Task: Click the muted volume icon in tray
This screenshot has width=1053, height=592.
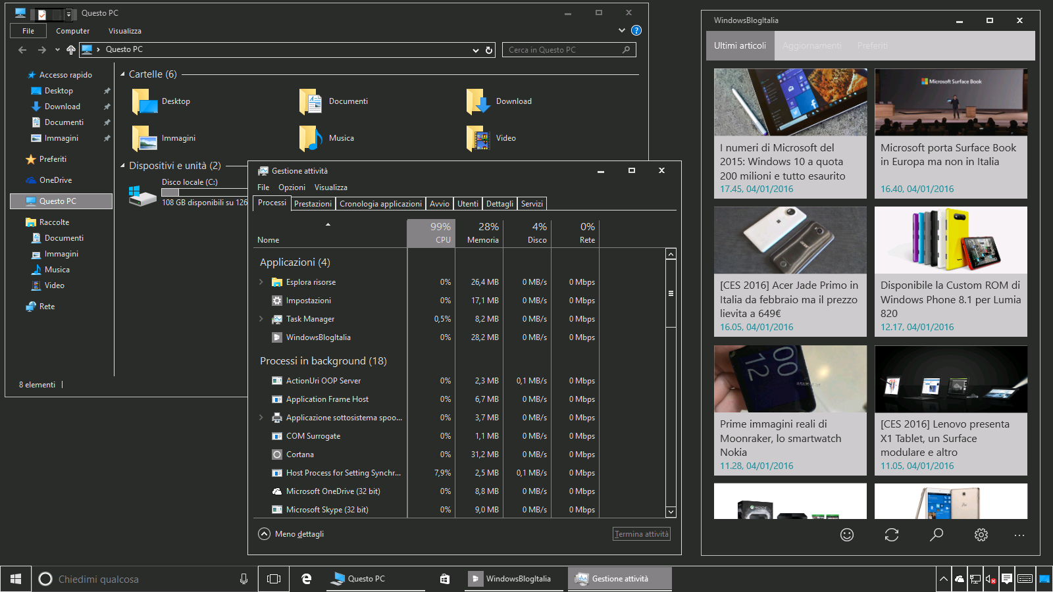Action: [991, 579]
